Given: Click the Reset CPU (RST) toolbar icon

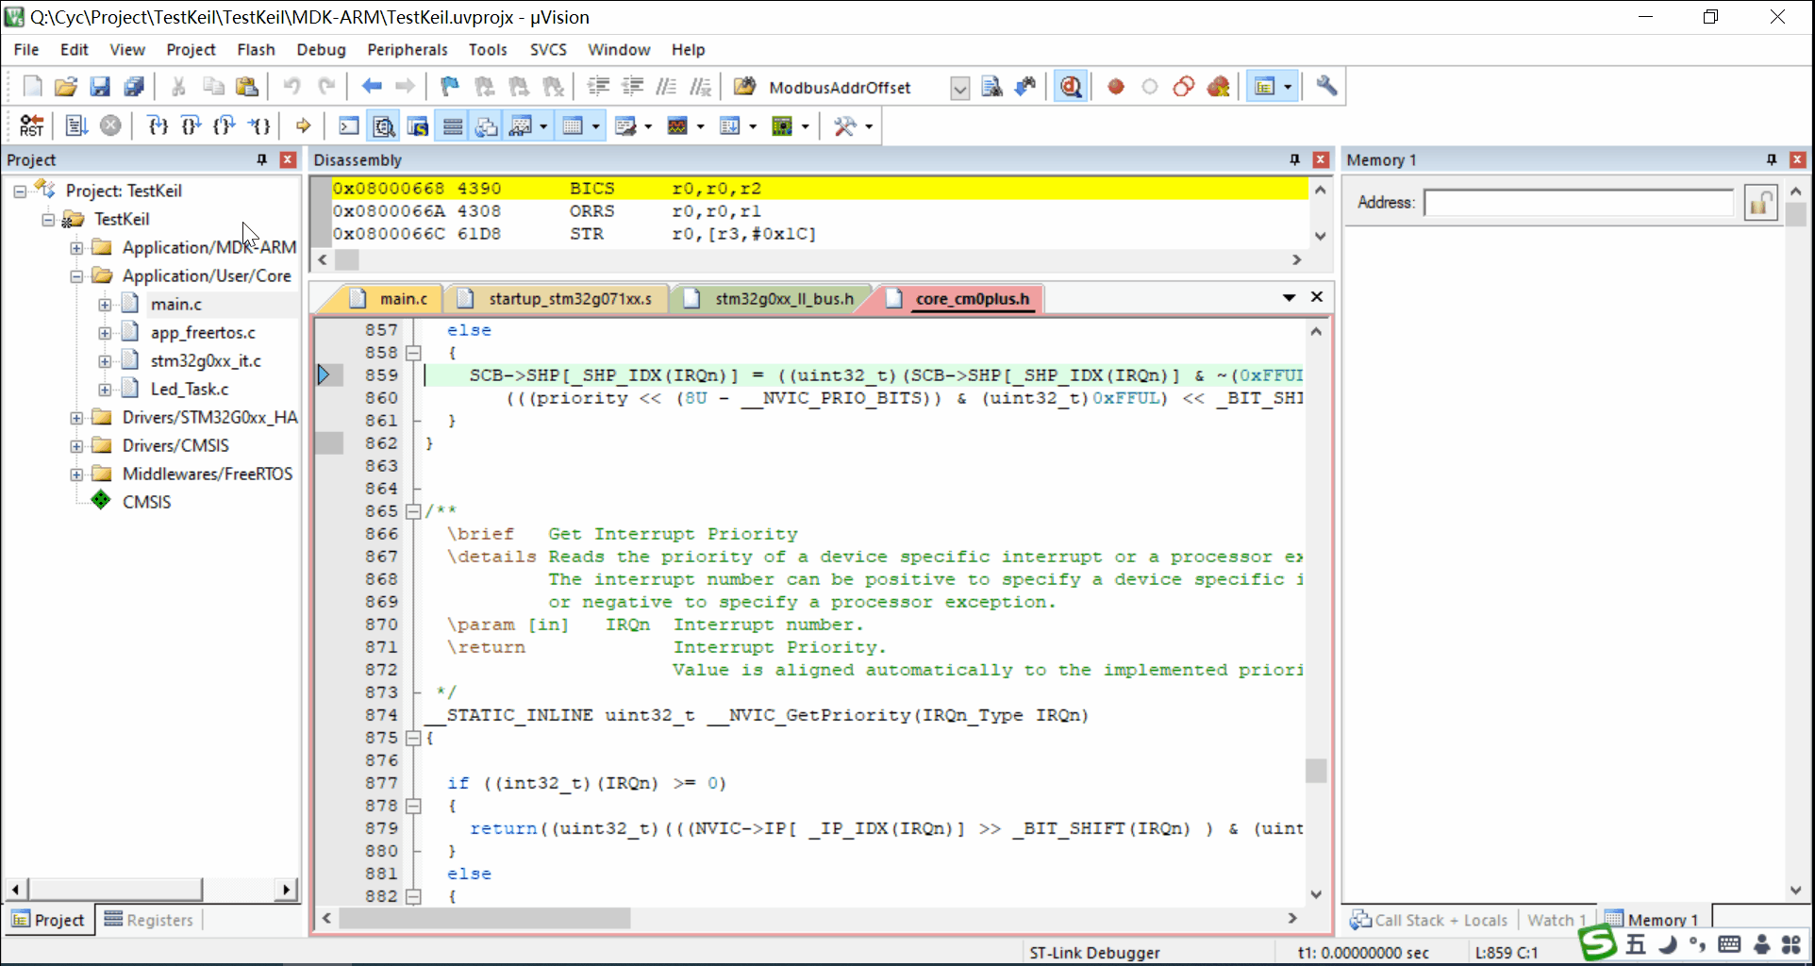Looking at the screenshot, I should 31,125.
